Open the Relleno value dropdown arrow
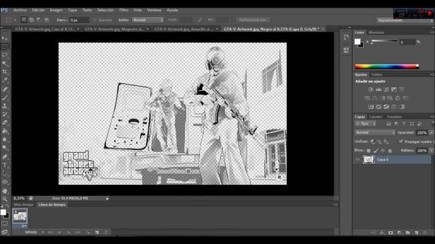The width and height of the screenshot is (435, 244). tap(431, 150)
